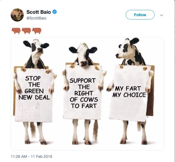The width and height of the screenshot is (175, 162).
Task: Open the @ScottBaio handle link
Action: point(36,18)
